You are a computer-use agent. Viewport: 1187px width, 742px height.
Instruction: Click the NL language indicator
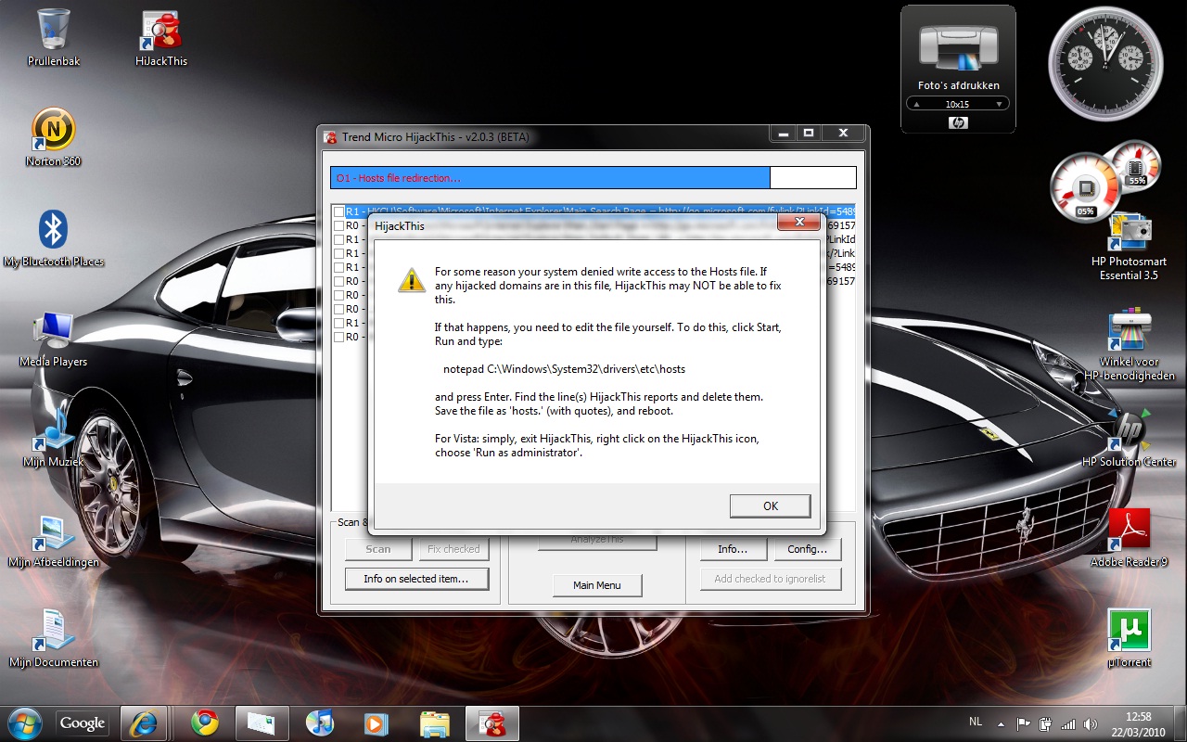(x=976, y=721)
